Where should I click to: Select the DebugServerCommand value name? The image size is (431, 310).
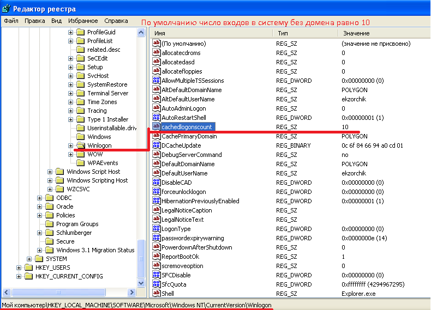[x=191, y=155]
